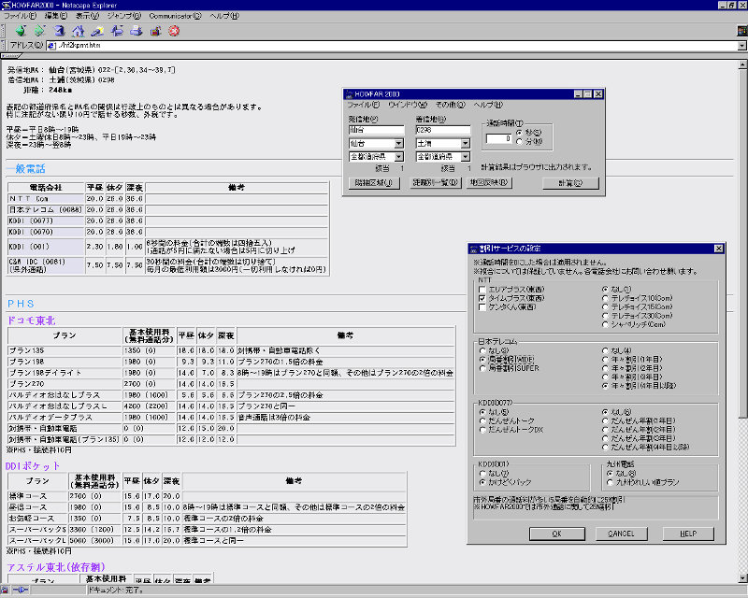The height and width of the screenshot is (598, 748).
Task: Enable the エリアプラス(東西) checkbox
Action: point(482,290)
